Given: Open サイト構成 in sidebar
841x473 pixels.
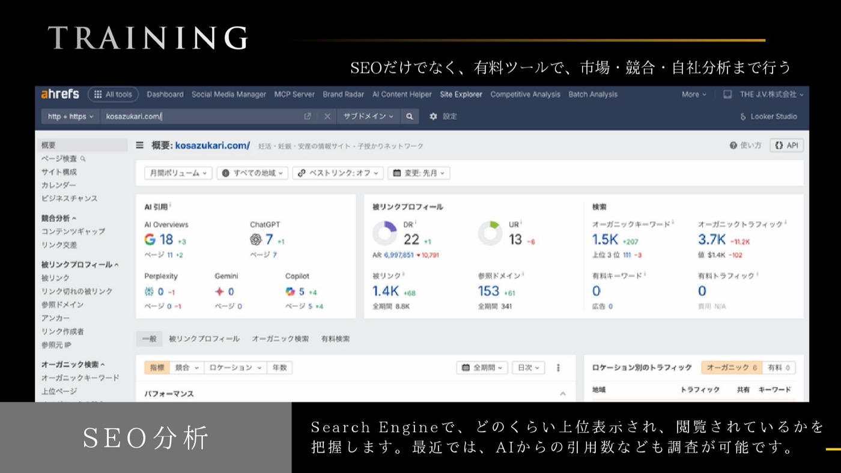Looking at the screenshot, I should pyautogui.click(x=59, y=172).
